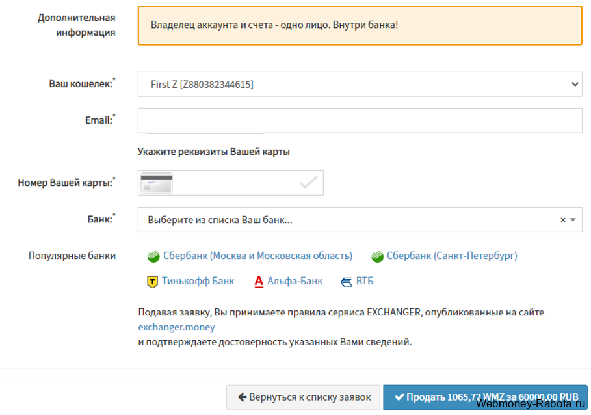The image size is (591, 415).
Task: Click the Sberbank Moscow green logo icon
Action: (153, 256)
